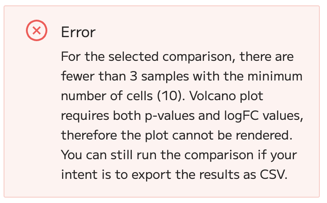Click the word 'samples' in the message

click(165, 76)
